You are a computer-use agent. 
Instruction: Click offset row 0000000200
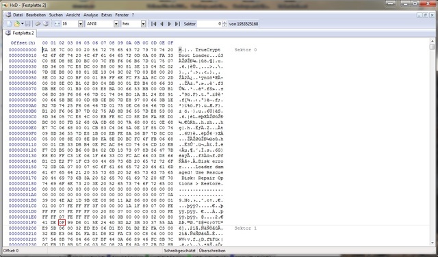[x=23, y=228]
